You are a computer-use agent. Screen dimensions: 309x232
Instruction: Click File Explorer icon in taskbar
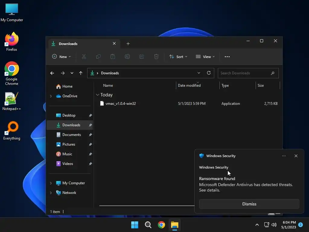coord(175,225)
